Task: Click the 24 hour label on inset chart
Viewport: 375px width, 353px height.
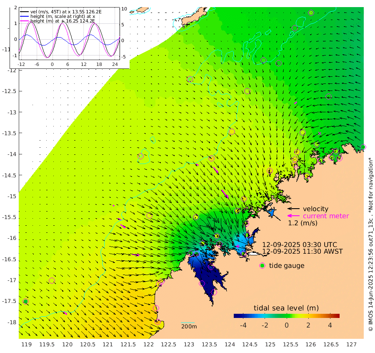Action: point(115,64)
